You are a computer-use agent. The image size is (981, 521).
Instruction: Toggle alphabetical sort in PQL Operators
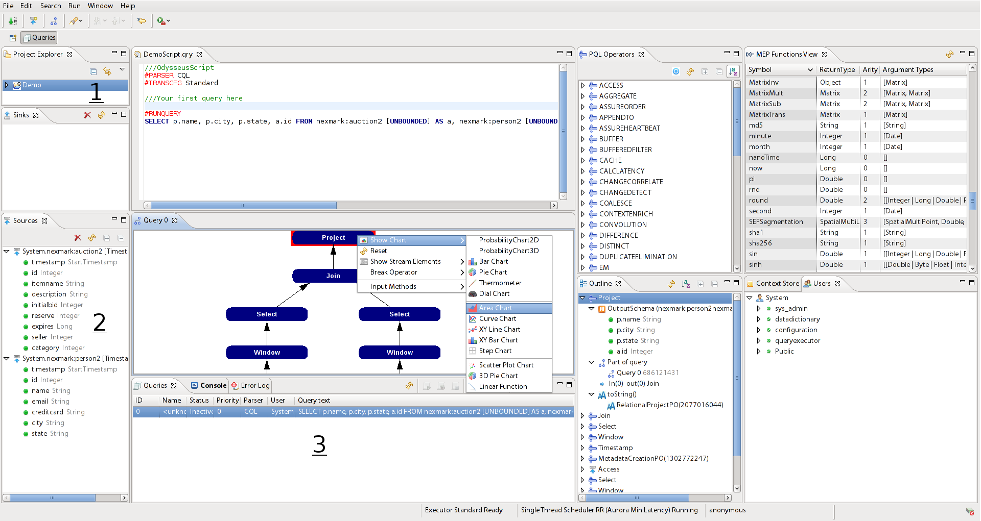pos(733,71)
